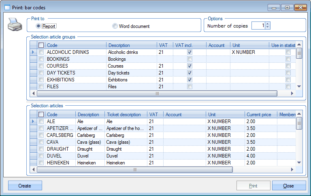311x196 pixels.
Task: Click in the Number of copies field
Action: point(258,26)
